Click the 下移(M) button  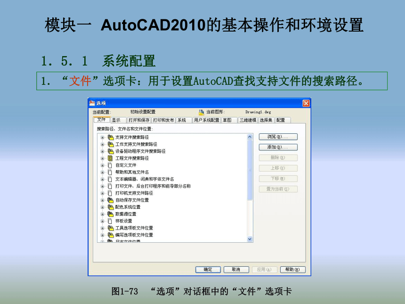click(x=278, y=179)
